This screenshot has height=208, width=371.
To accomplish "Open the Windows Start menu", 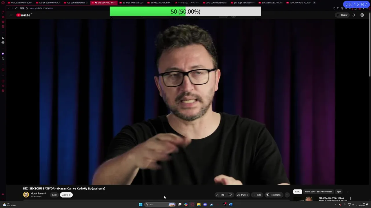I will (x=141, y=205).
